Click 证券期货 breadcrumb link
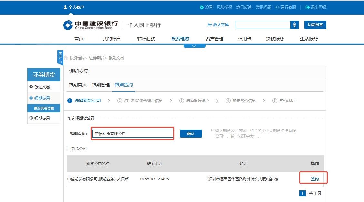The height and width of the screenshot is (202, 364). point(97,58)
